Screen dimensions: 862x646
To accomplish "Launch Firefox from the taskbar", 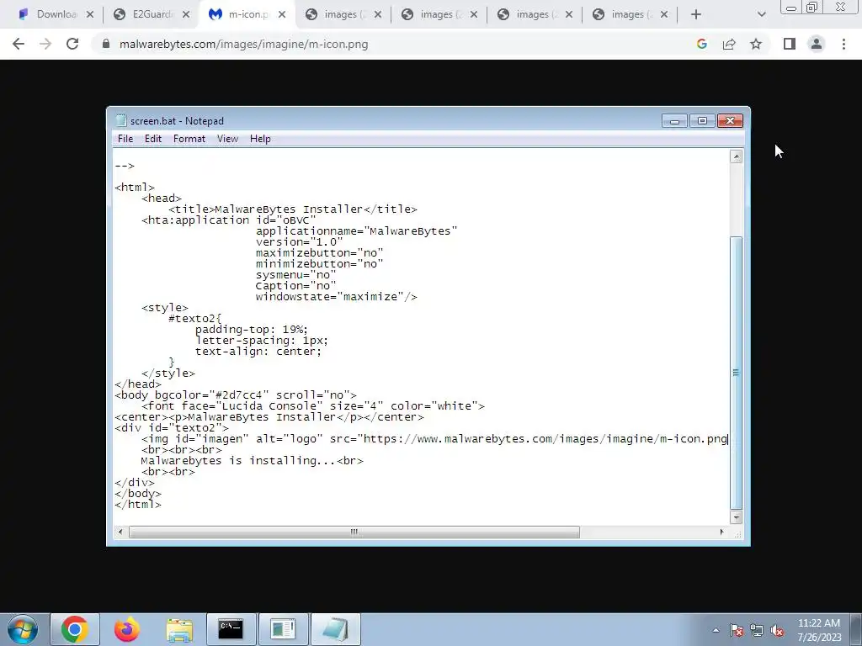I will tap(126, 629).
